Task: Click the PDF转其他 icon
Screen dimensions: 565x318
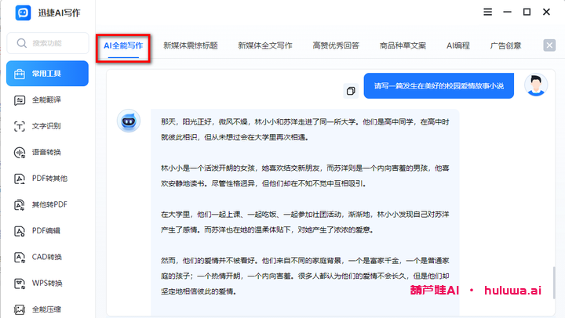Action: tap(20, 179)
